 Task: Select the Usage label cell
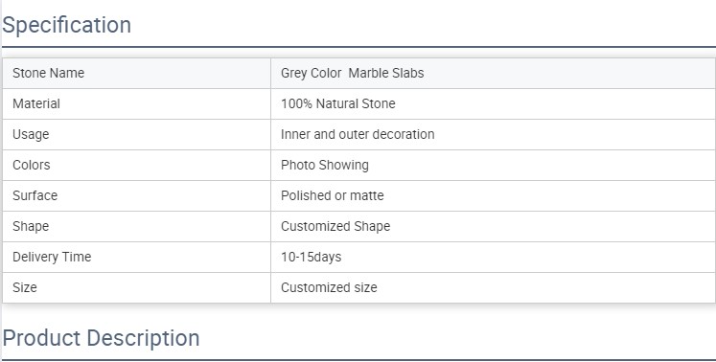[x=136, y=135]
